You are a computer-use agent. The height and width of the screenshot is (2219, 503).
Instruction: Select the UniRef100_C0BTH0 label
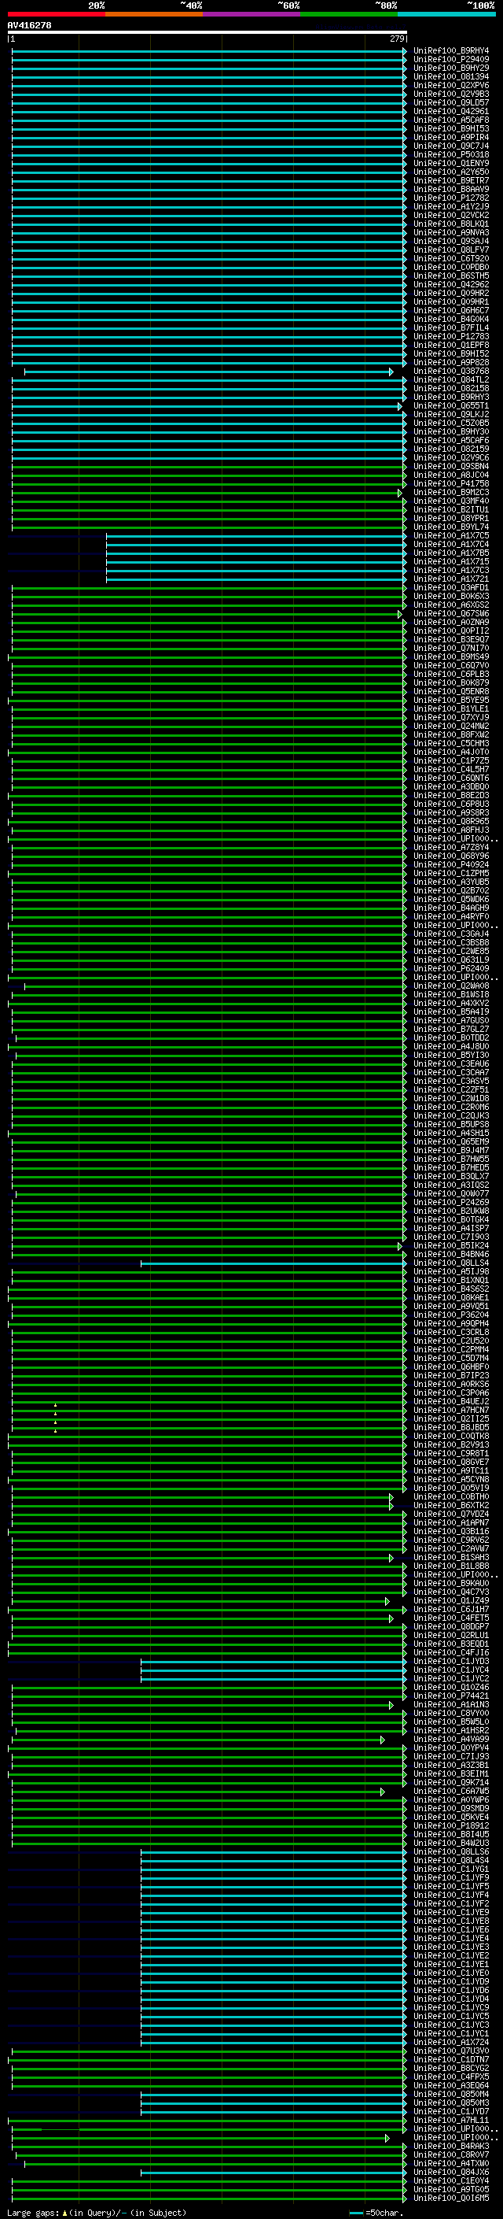451,1496
